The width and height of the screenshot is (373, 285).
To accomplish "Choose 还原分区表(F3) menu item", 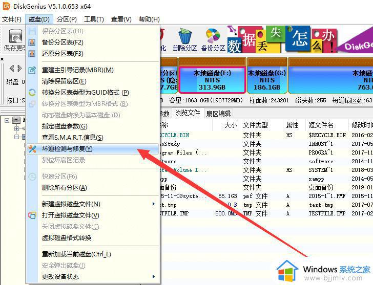I will 93,54.
